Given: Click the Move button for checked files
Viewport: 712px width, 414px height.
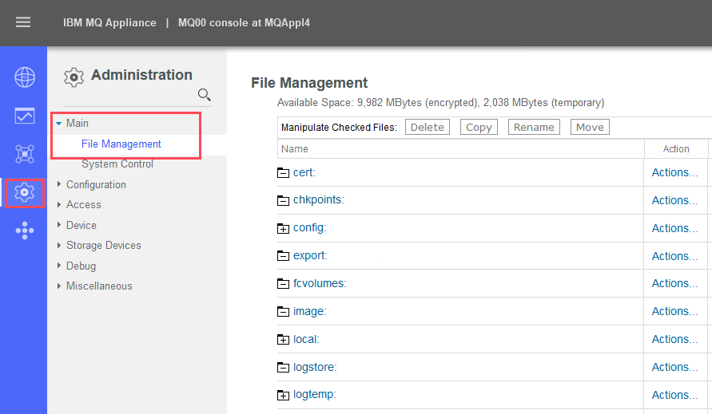Looking at the screenshot, I should [590, 127].
